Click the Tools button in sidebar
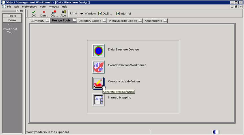The height and width of the screenshot is (135, 244). pyautogui.click(x=12, y=16)
